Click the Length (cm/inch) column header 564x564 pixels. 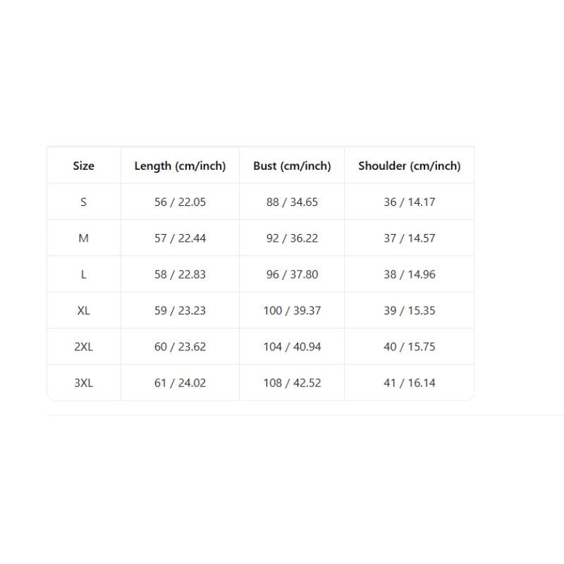pos(180,166)
